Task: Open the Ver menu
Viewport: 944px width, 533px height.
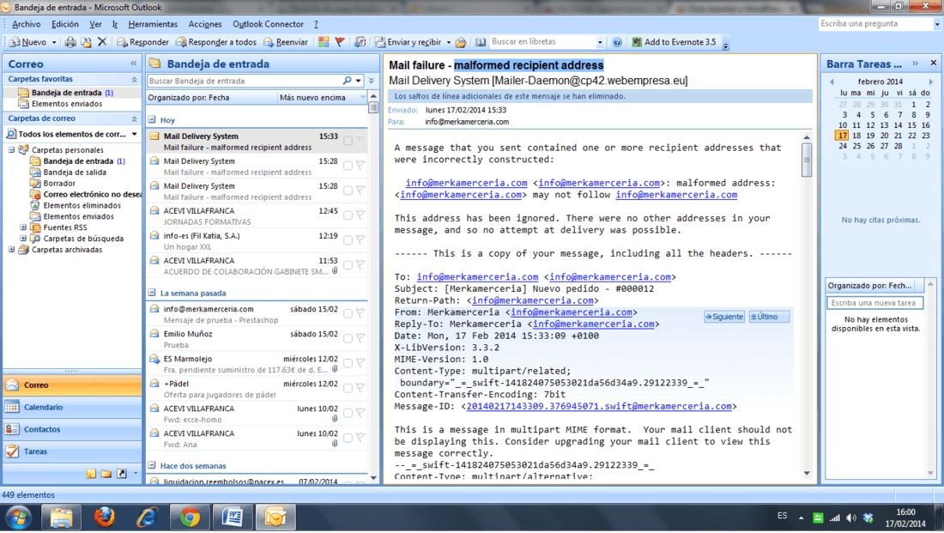Action: 95,24
